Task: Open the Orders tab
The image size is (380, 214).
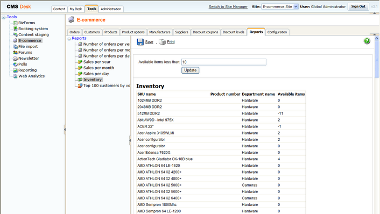Action: (74, 32)
